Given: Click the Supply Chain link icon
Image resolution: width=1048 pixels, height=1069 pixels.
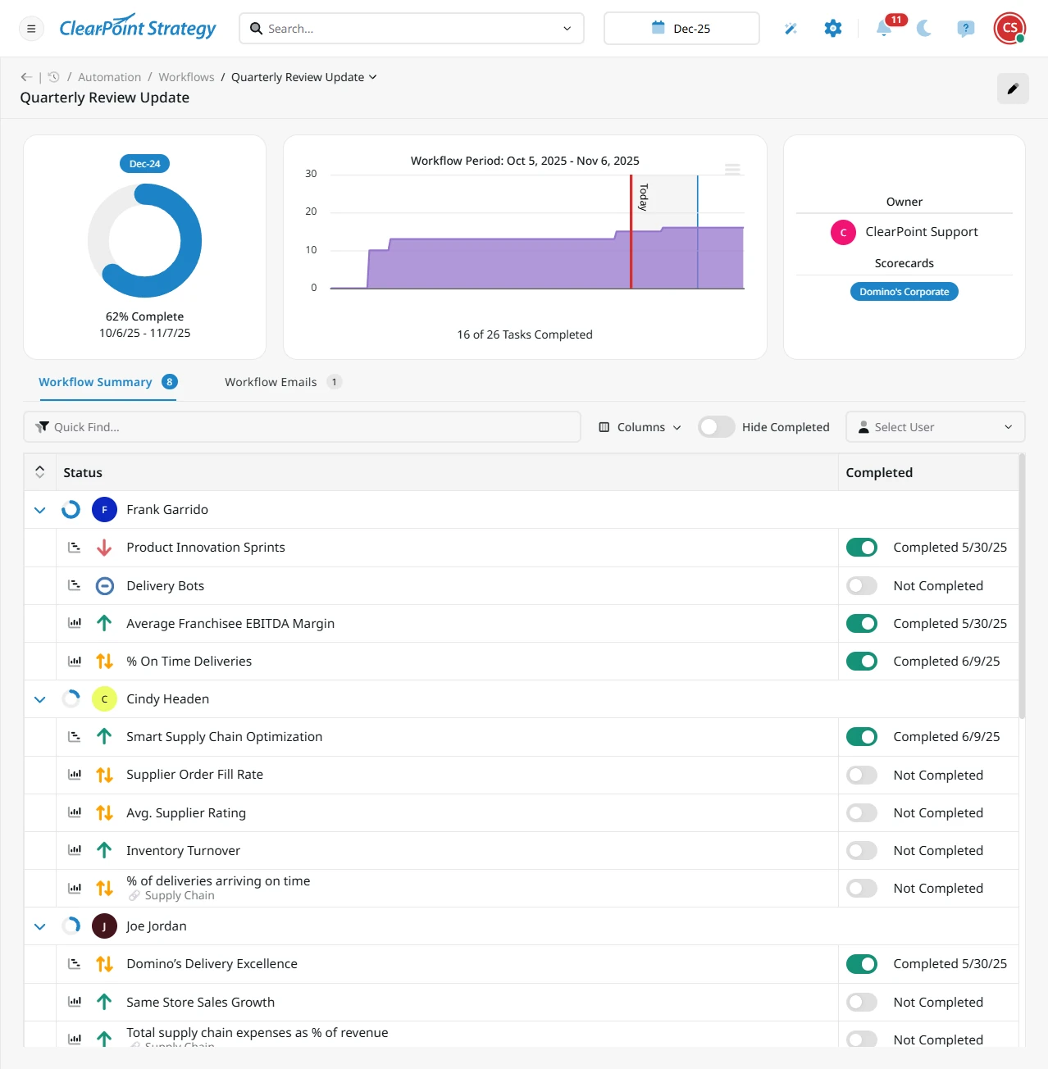Looking at the screenshot, I should (134, 896).
